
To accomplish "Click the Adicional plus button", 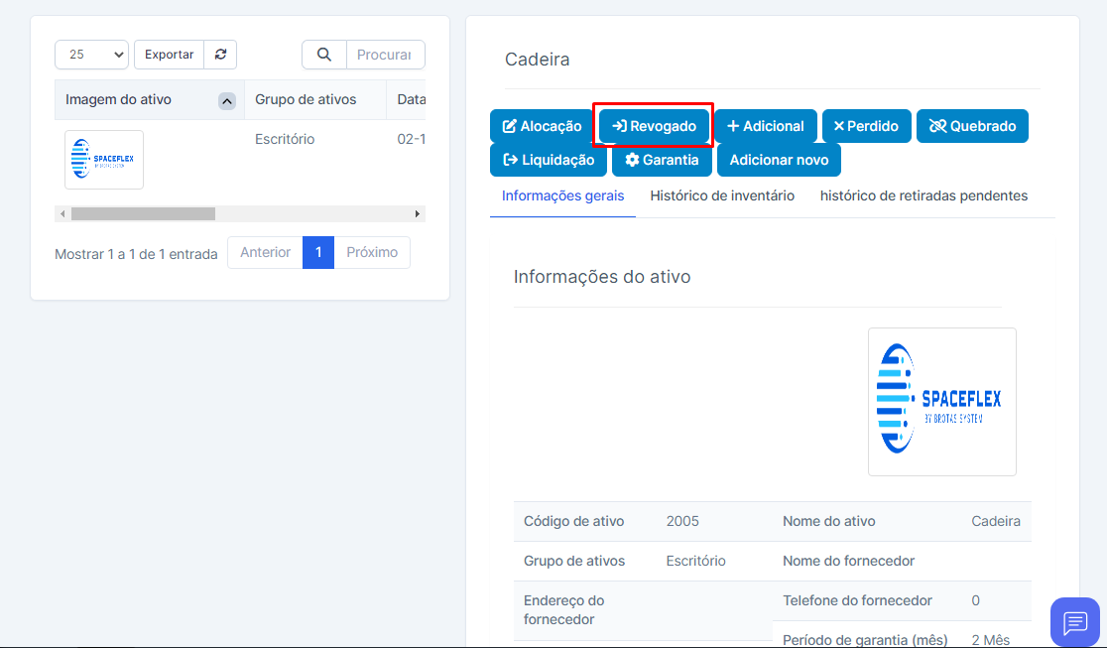I will tap(765, 126).
